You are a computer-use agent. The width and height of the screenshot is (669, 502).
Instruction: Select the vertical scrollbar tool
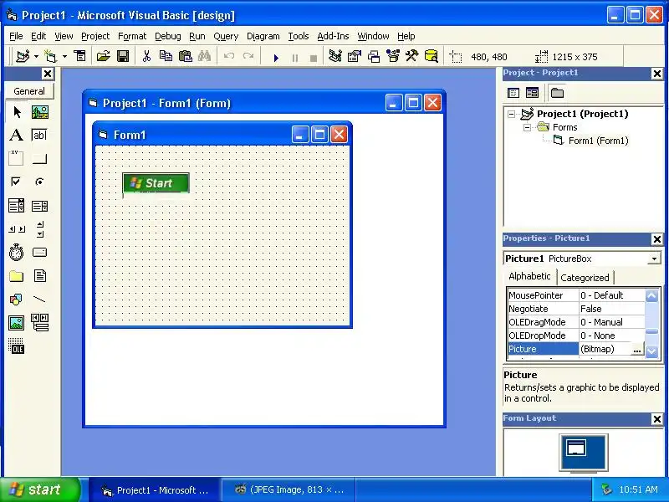coord(39,229)
